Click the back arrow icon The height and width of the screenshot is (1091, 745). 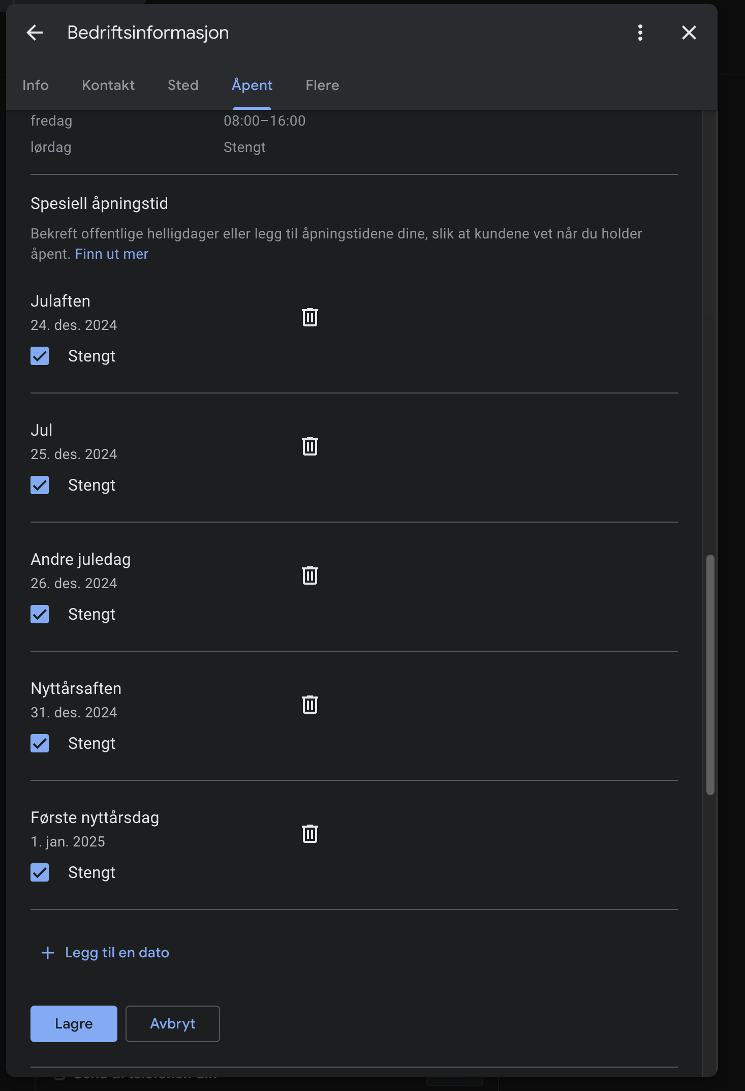(x=35, y=33)
